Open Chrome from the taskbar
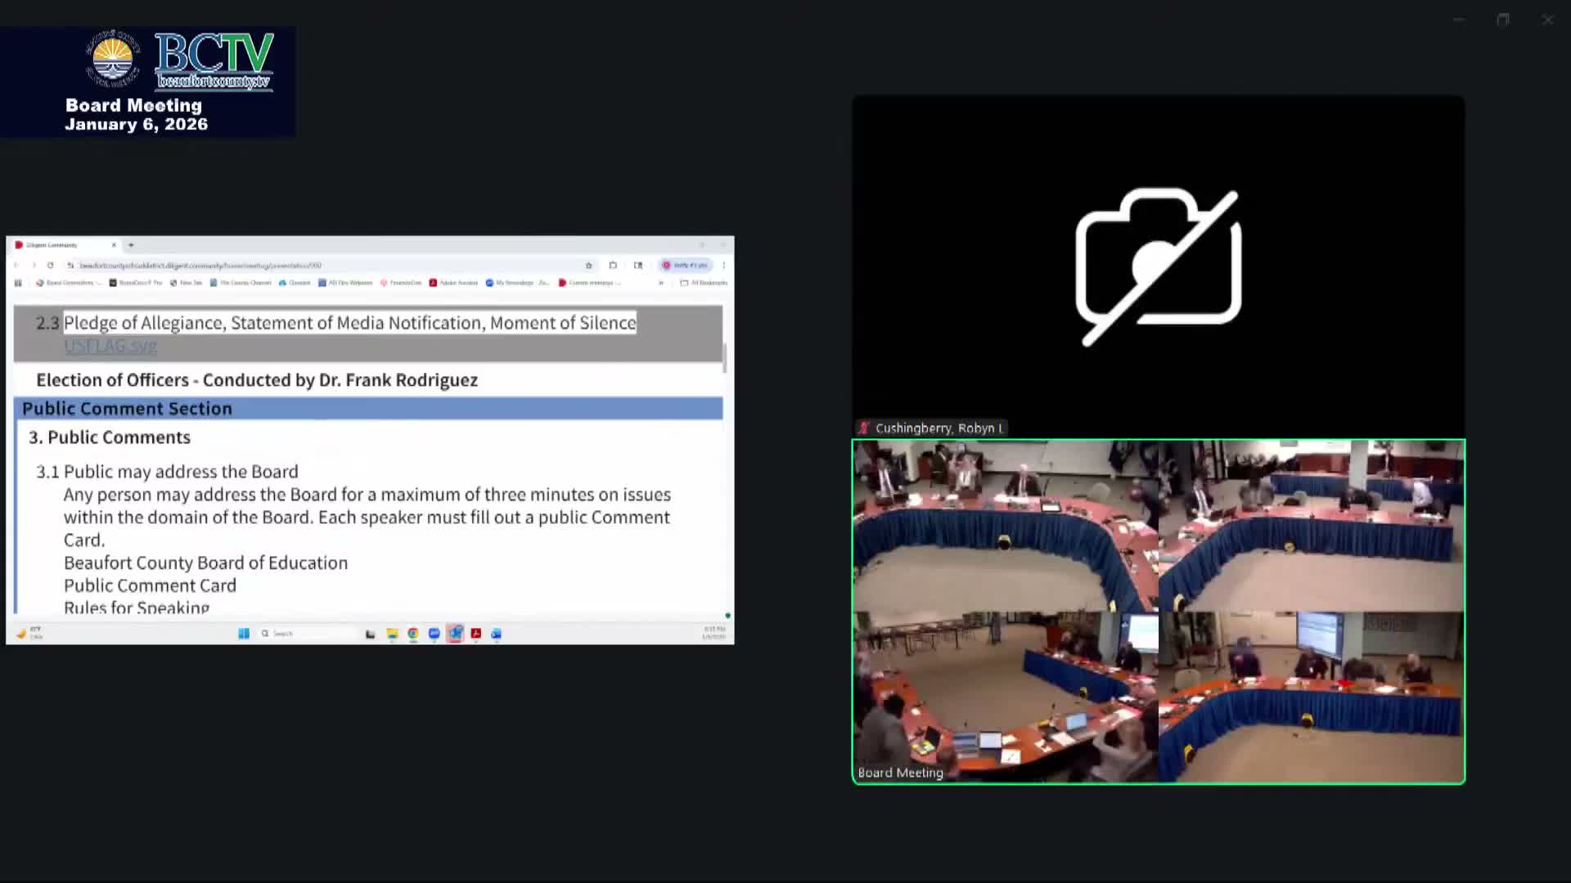This screenshot has height=883, width=1571. [x=413, y=634]
